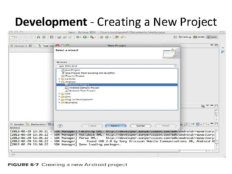
Task: Click the Next button
Action: tap(116, 126)
